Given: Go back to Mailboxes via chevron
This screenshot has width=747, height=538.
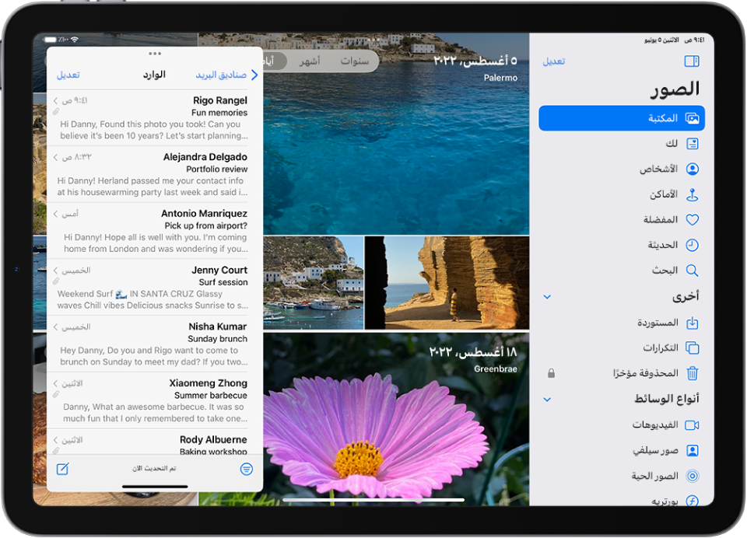Looking at the screenshot, I should (x=254, y=75).
